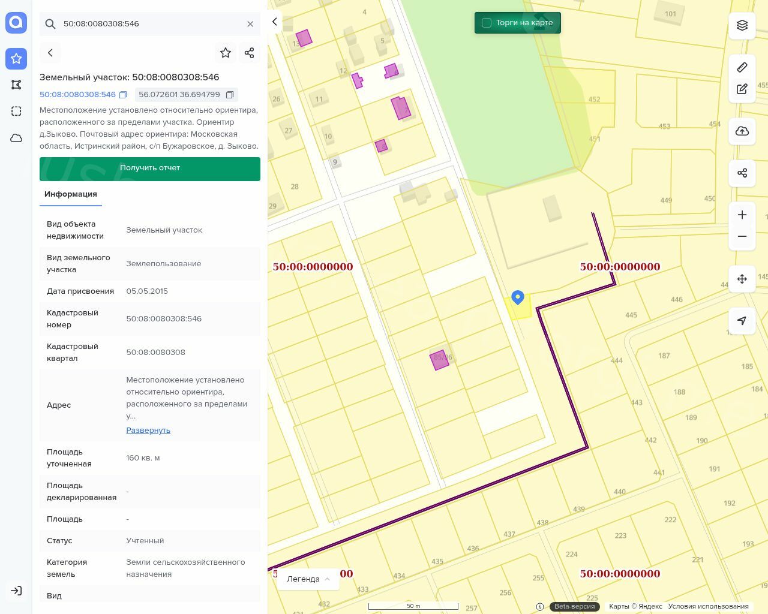
Task: Share the map via right toolbar
Action: click(x=742, y=173)
